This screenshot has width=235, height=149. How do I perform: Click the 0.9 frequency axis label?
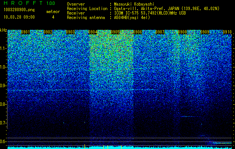coord(3,86)
